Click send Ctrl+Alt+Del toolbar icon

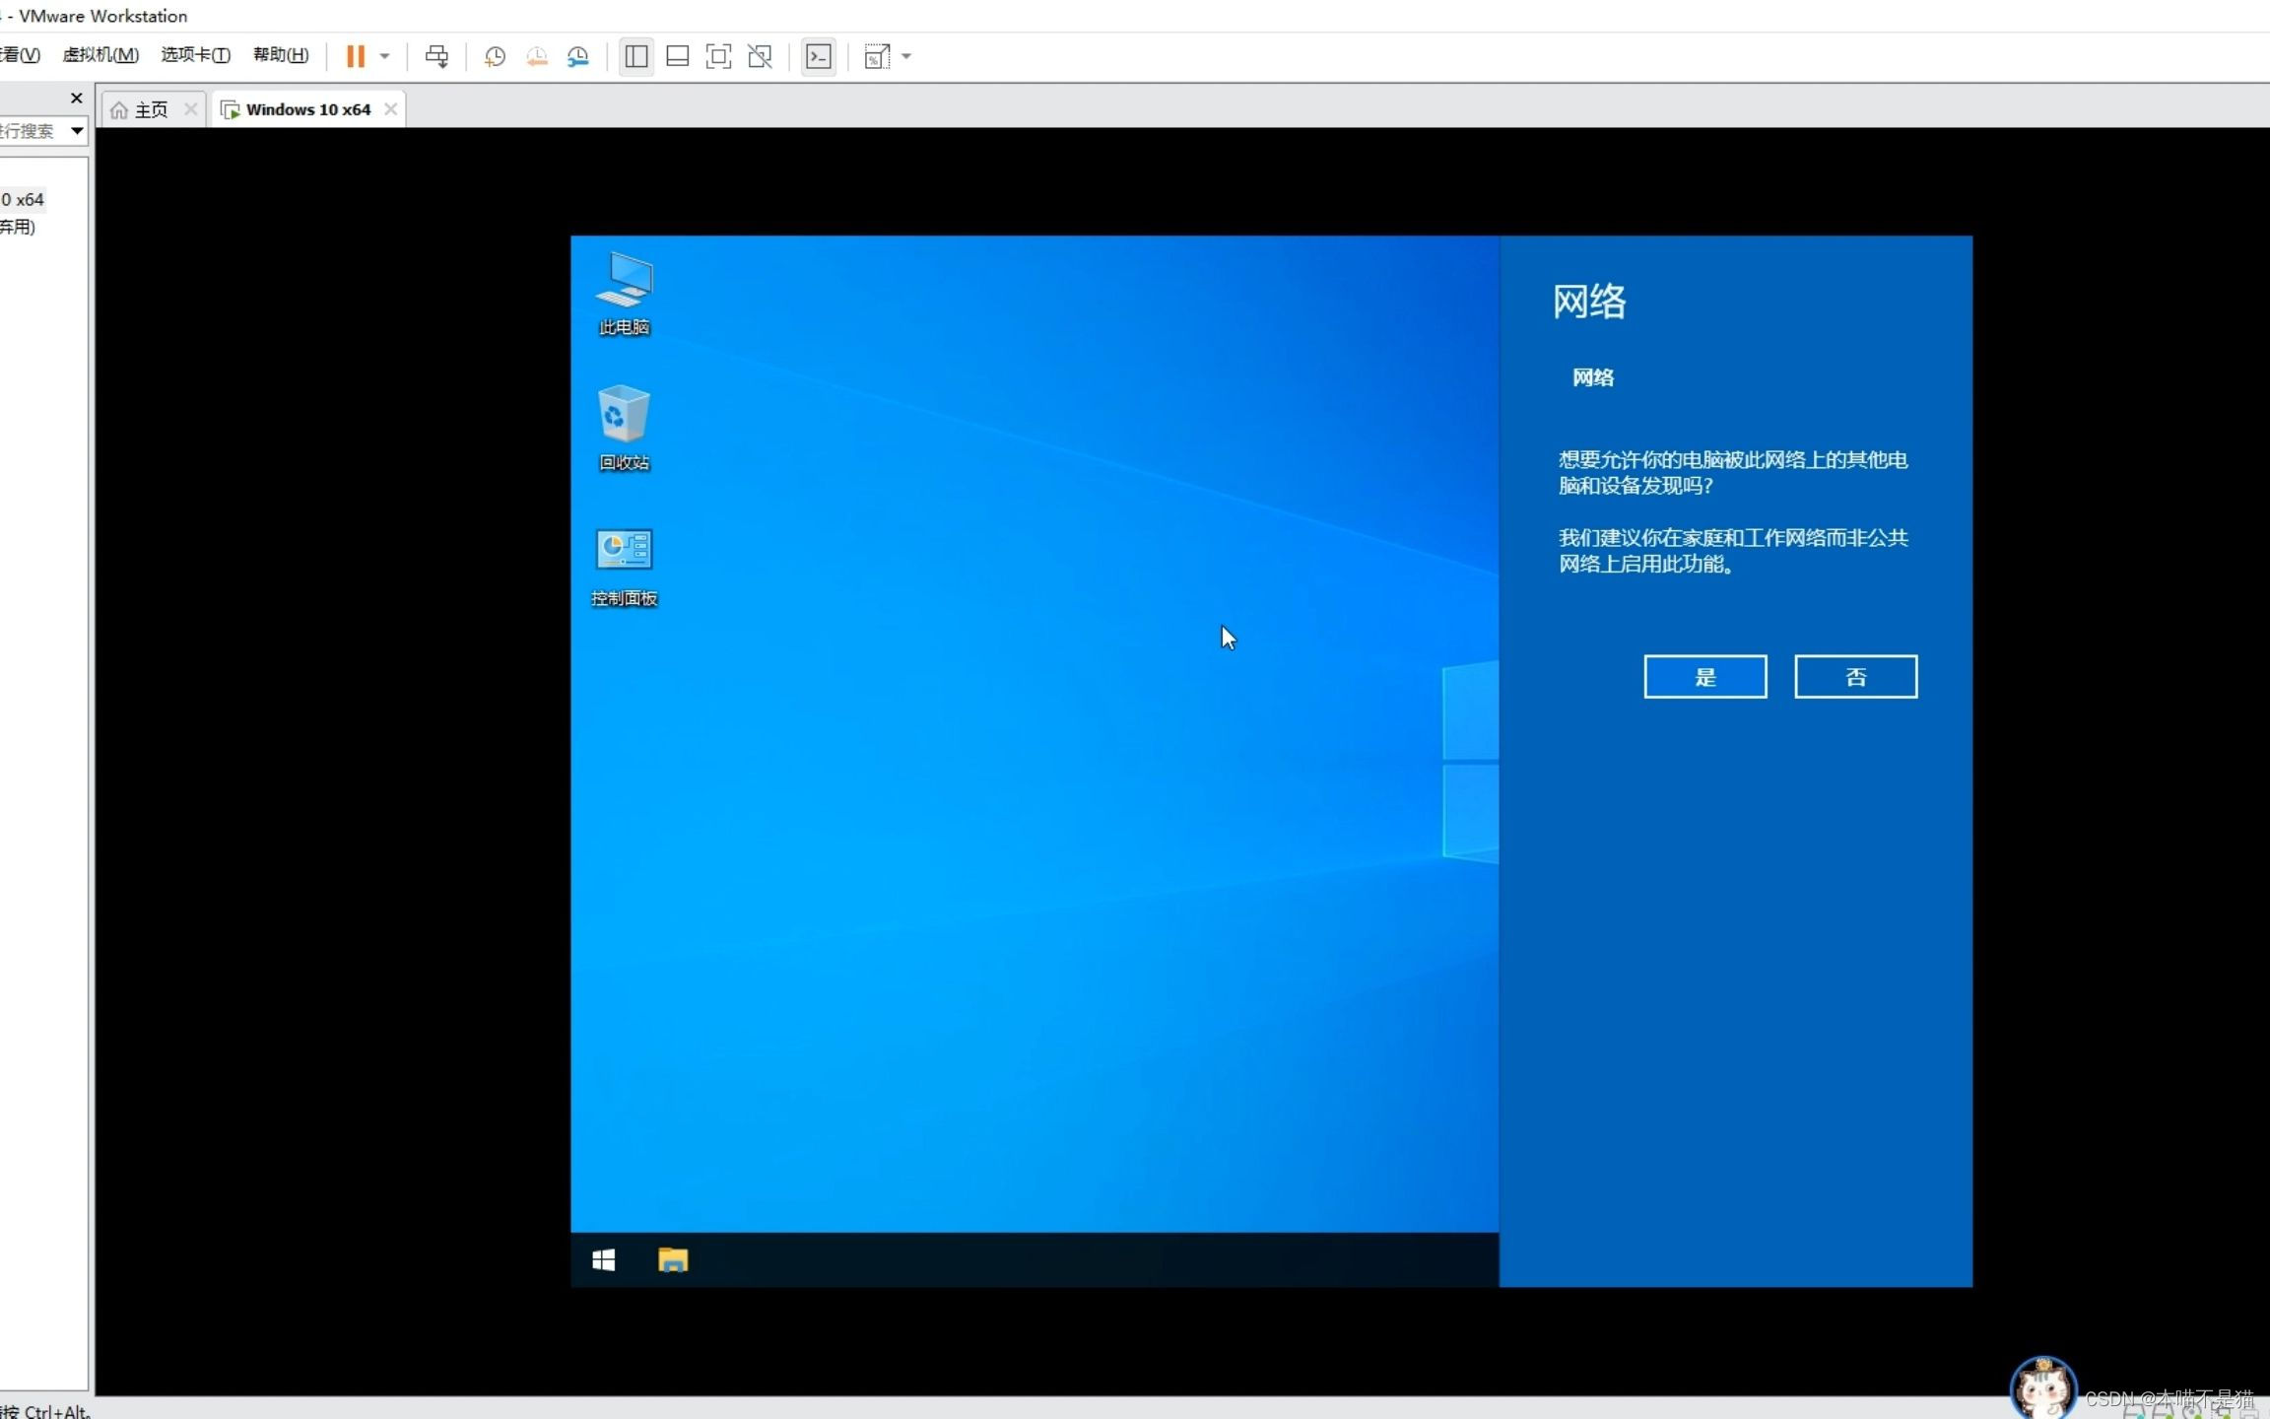pyautogui.click(x=436, y=56)
